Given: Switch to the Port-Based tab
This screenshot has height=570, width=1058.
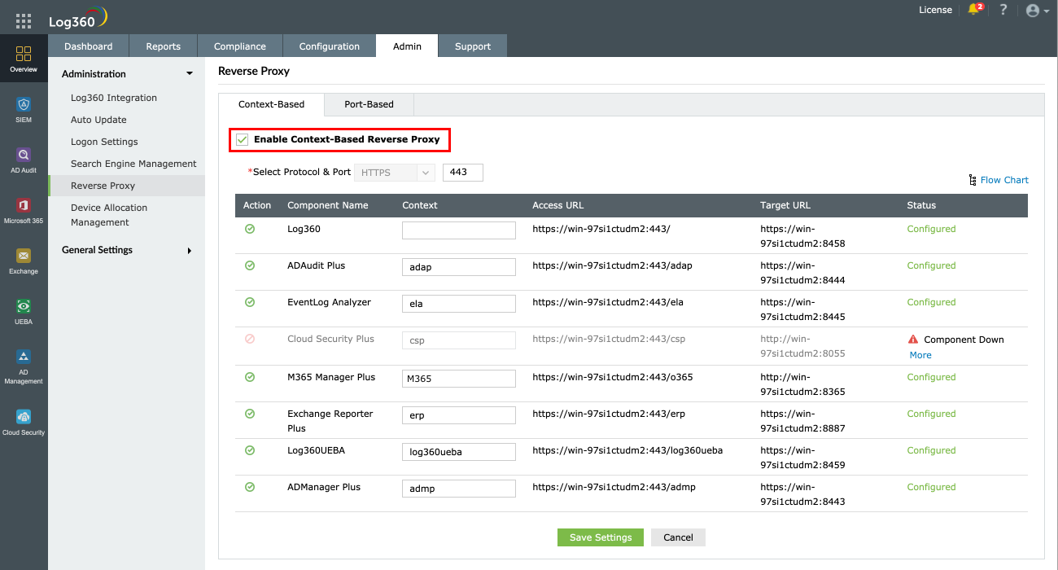Looking at the screenshot, I should point(369,104).
